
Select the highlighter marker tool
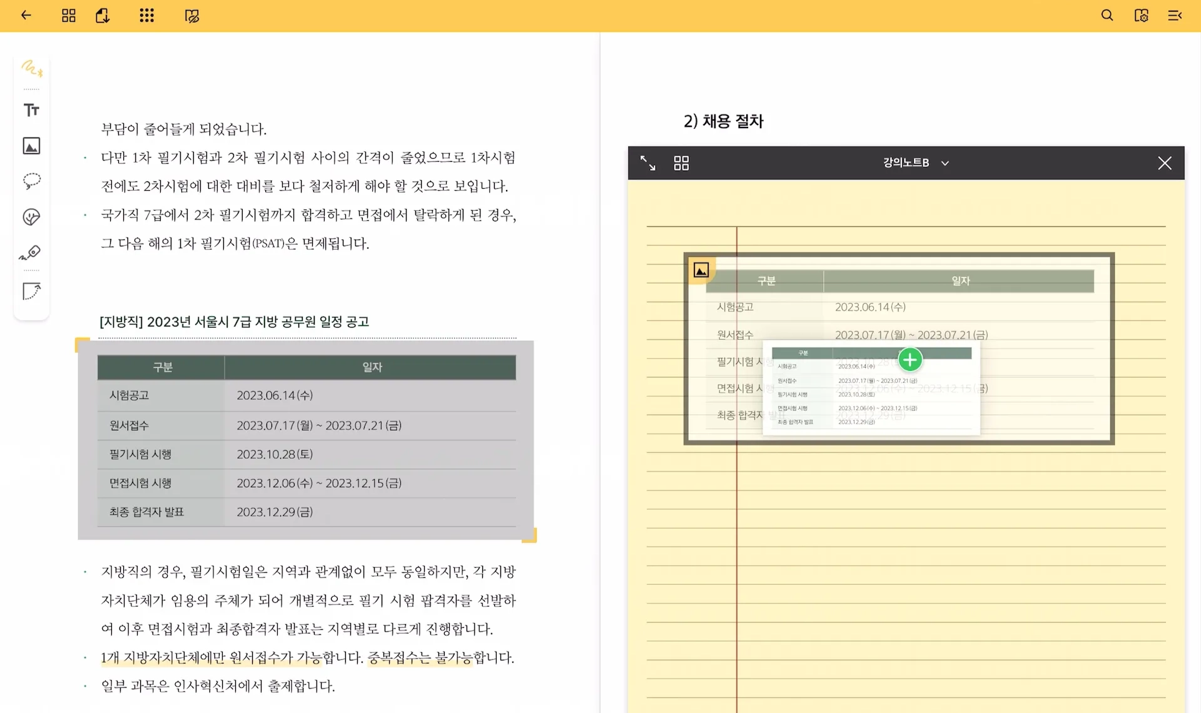(31, 253)
